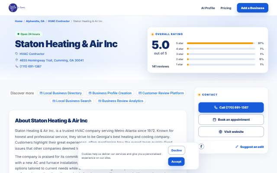Click the 1 star rating bar
The width and height of the screenshot is (277, 173).
[x=221, y=64]
